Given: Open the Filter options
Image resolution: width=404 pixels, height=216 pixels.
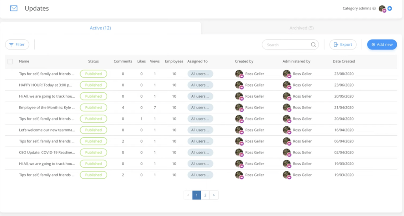Looking at the screenshot, I should tap(17, 45).
